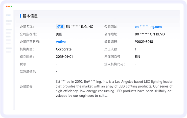187x118 pixels.
Task: Click the green maximize window dot
Action: tap(11, 6)
